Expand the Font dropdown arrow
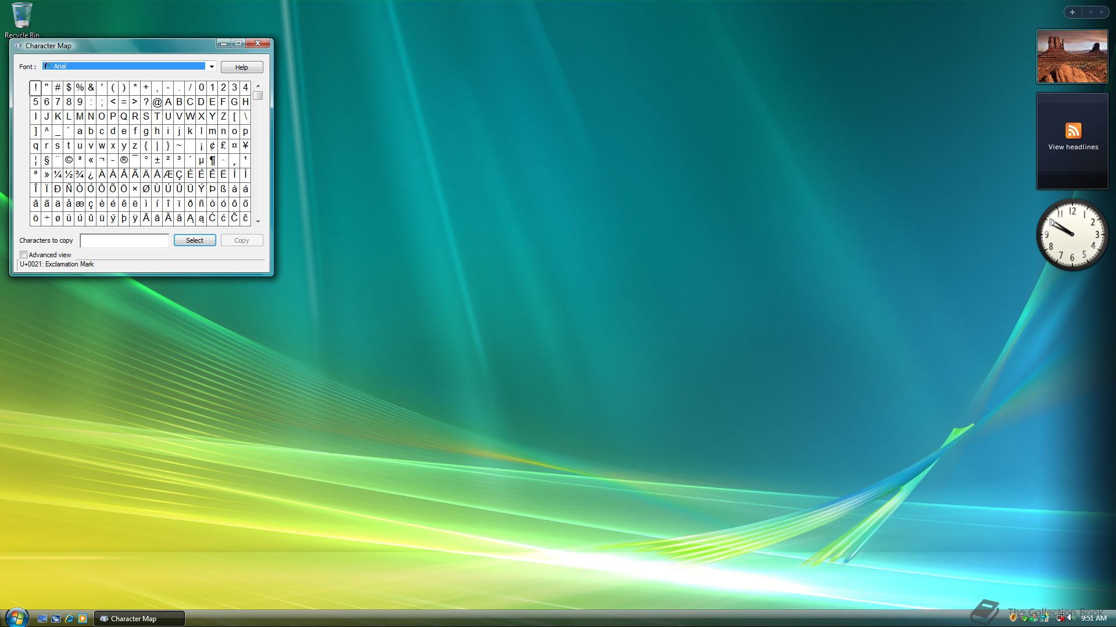 click(212, 67)
